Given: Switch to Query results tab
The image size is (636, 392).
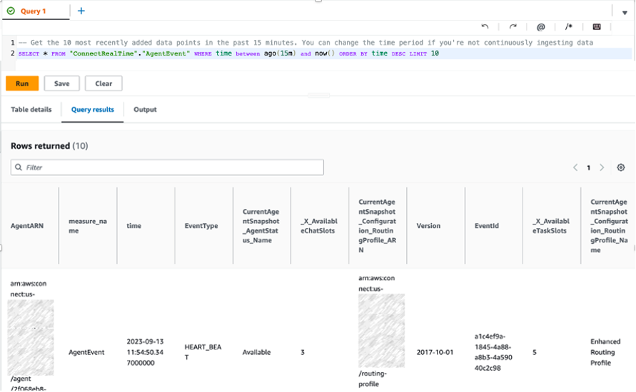Looking at the screenshot, I should (93, 109).
